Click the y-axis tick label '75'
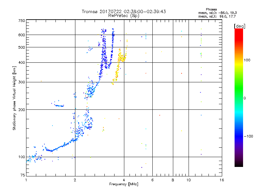Image resolution: width=261 pixels, height=196 pixels. pyautogui.click(x=23, y=175)
